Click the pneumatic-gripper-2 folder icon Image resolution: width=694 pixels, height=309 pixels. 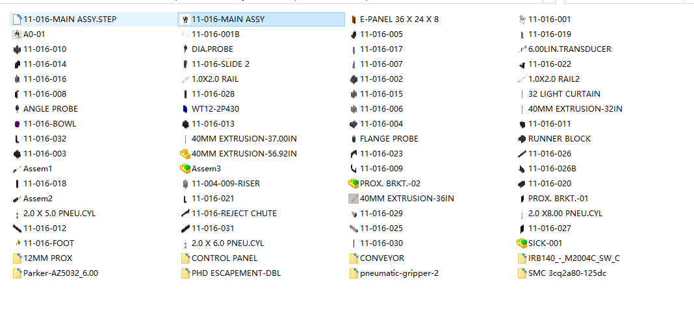[x=353, y=273]
